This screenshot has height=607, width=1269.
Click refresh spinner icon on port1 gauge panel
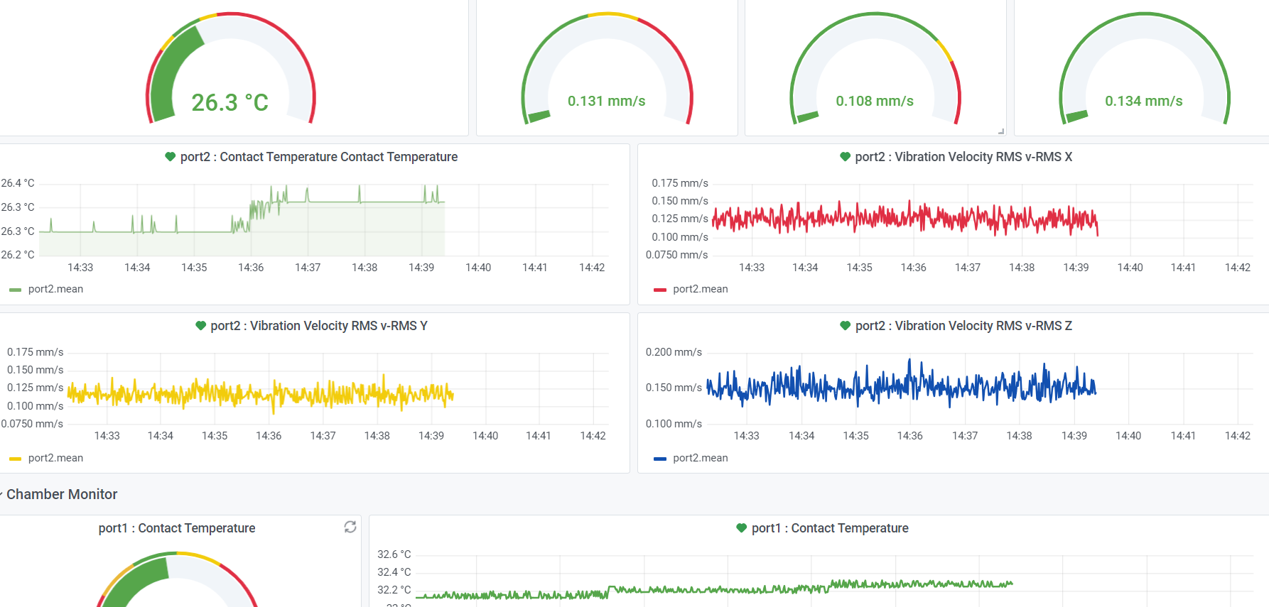pos(350,527)
